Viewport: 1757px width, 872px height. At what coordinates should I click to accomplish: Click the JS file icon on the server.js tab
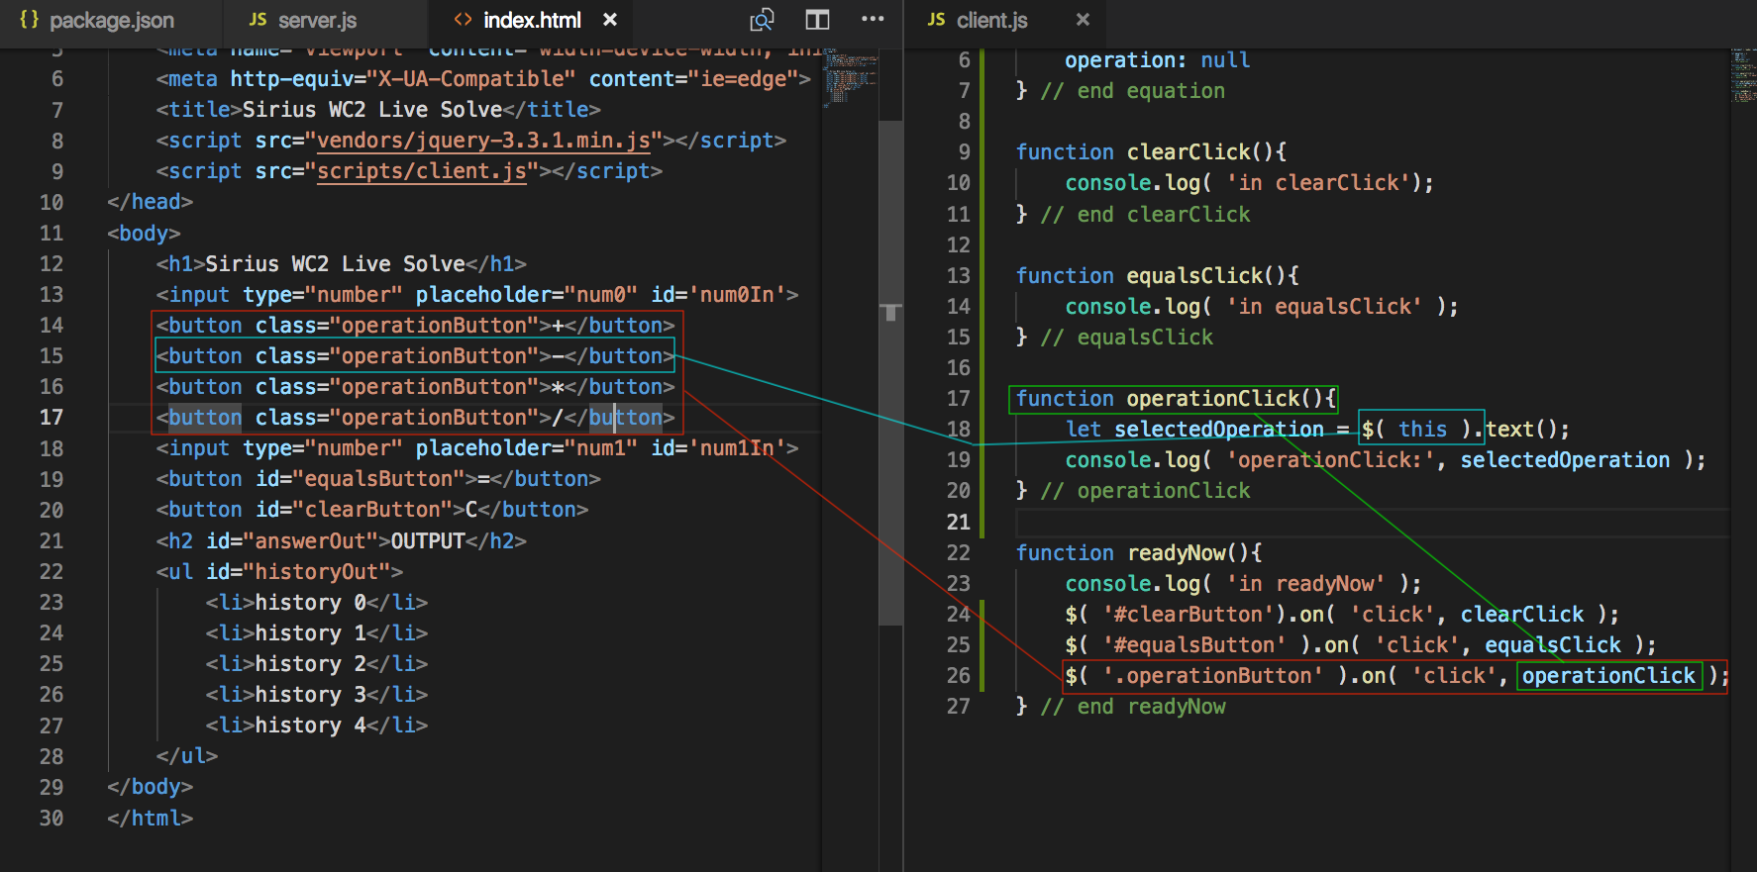pos(258,20)
